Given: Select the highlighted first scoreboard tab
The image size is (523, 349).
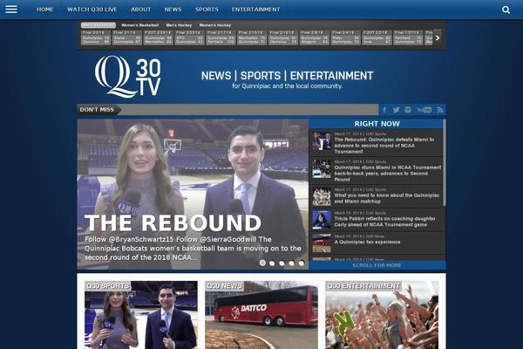Looking at the screenshot, I should pyautogui.click(x=98, y=25).
